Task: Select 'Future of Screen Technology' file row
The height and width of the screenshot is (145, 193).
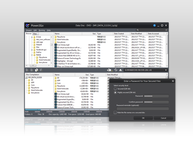Action: pyautogui.click(x=110, y=58)
